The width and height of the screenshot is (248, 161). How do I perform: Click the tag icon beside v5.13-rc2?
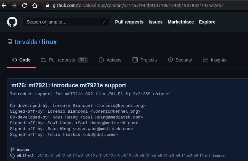[13, 156]
